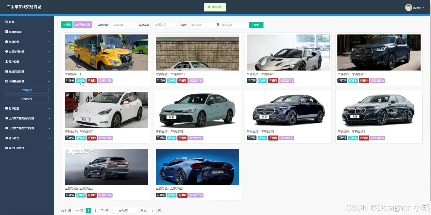
Task: Expand the 论坛管理 menu chevron
Action: click(49, 138)
